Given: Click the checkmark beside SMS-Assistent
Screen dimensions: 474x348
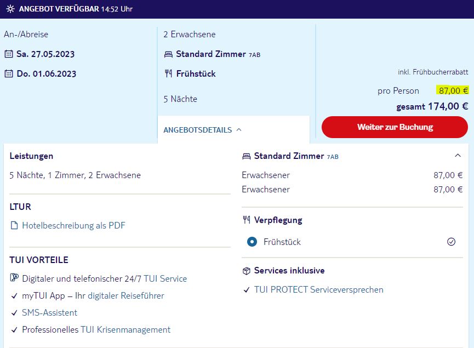Looking at the screenshot, I should click(x=14, y=313).
